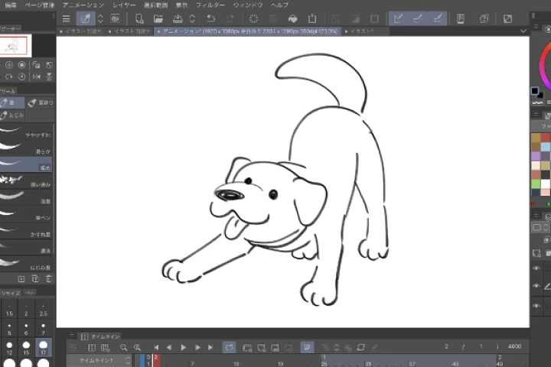Click the redo arrow in toolbar

click(230, 18)
